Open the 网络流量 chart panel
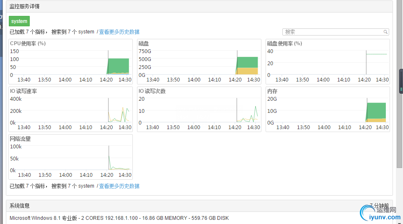Image resolution: width=403 pixels, height=224 pixels. 71,157
